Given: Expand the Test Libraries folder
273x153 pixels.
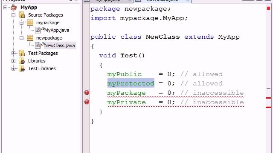Looking at the screenshot, I should 13,68.
